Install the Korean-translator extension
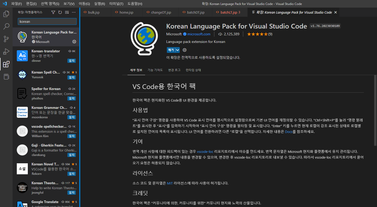The image size is (377, 207). click(72, 61)
